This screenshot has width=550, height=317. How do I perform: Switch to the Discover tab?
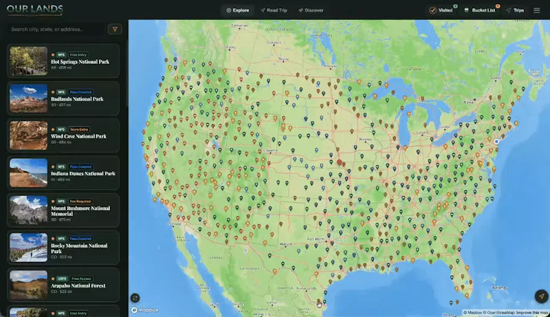311,10
